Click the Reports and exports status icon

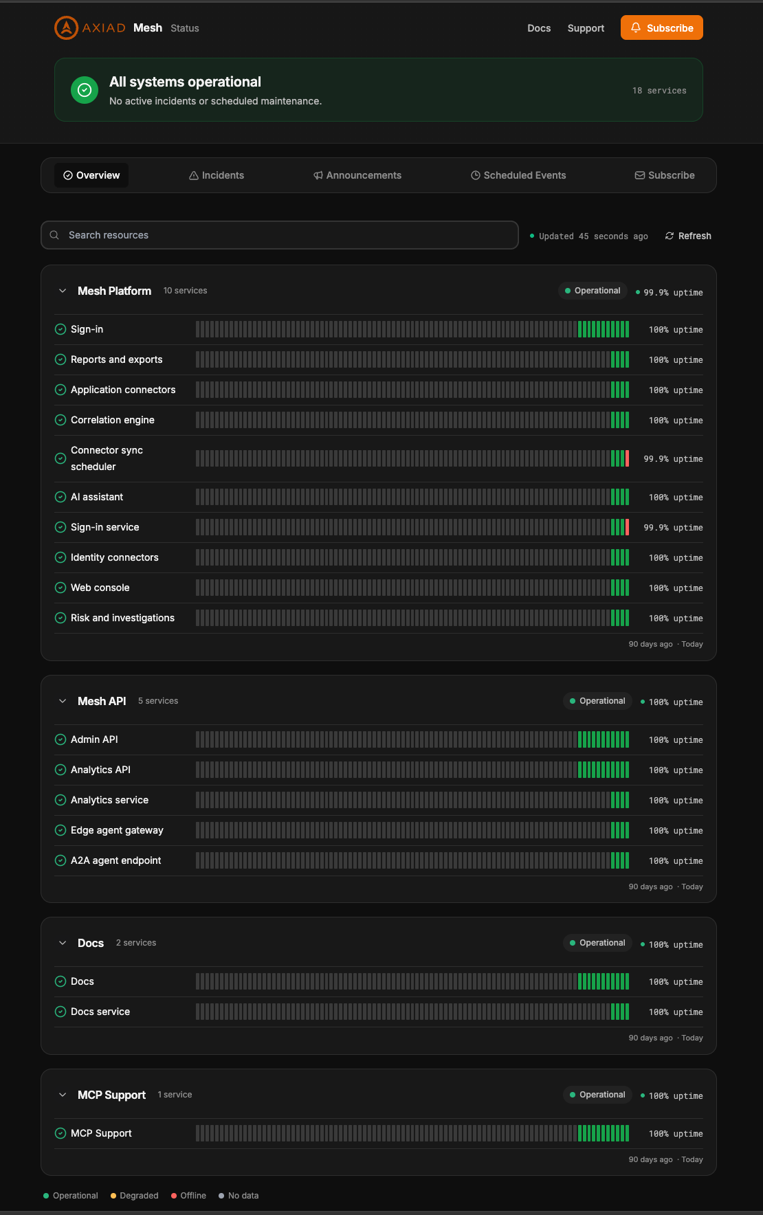pyautogui.click(x=60, y=359)
